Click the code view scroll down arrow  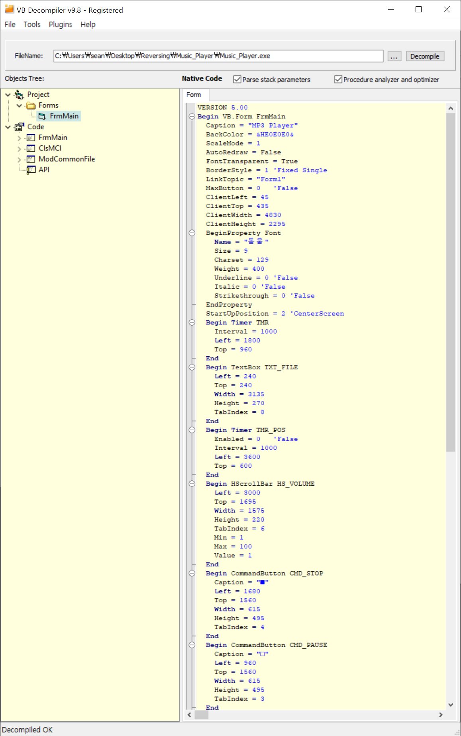tap(451, 705)
